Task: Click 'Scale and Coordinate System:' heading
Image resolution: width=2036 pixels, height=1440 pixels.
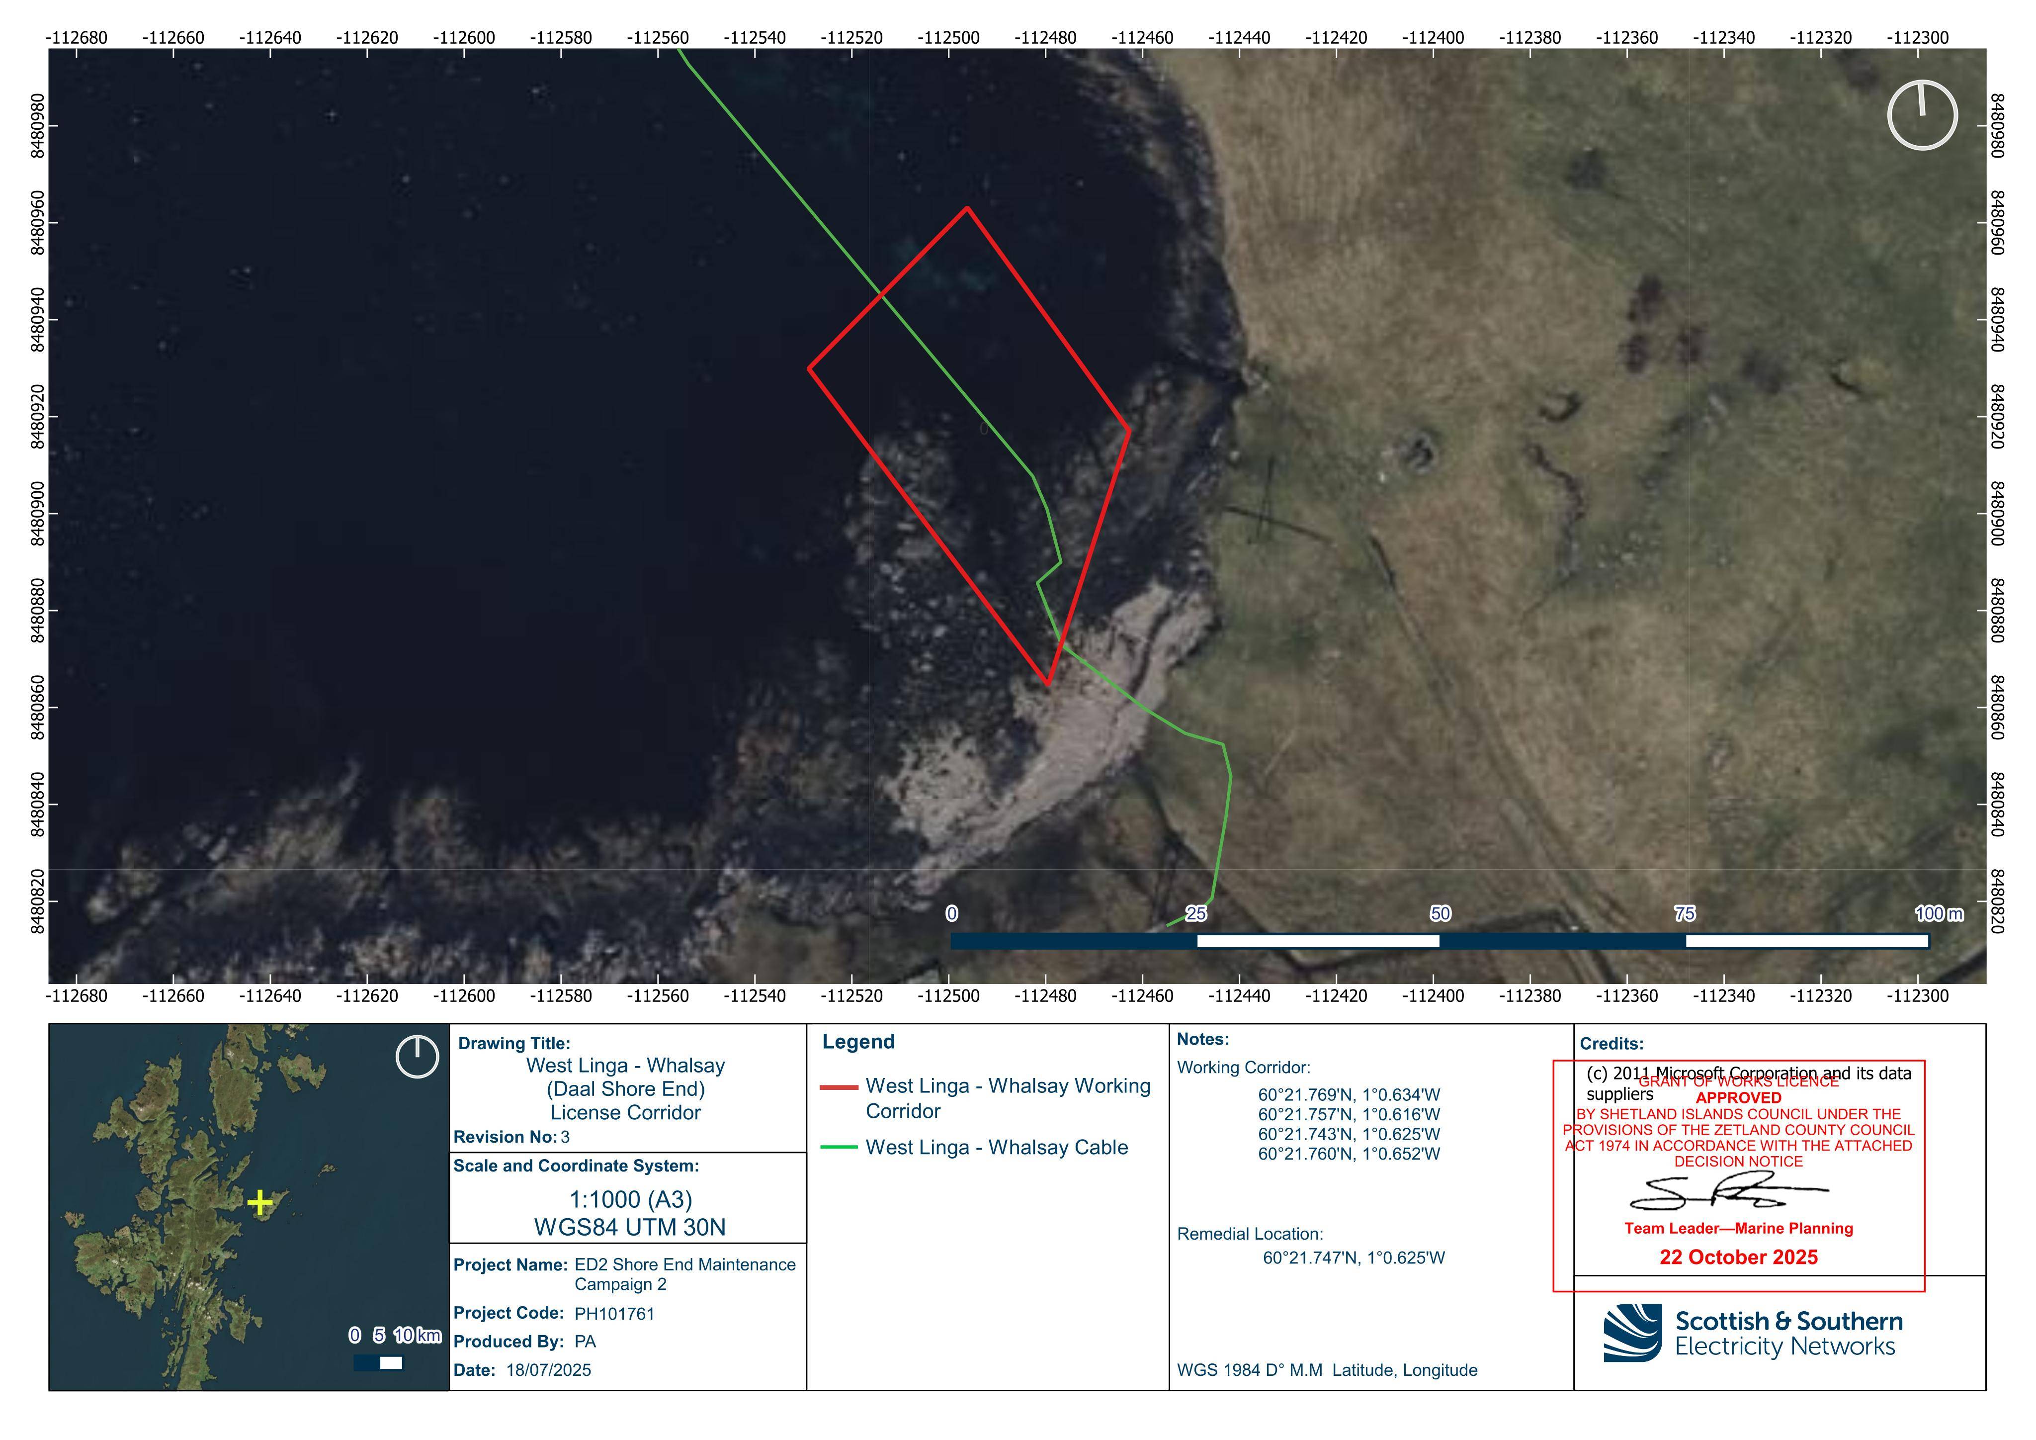Action: [577, 1166]
